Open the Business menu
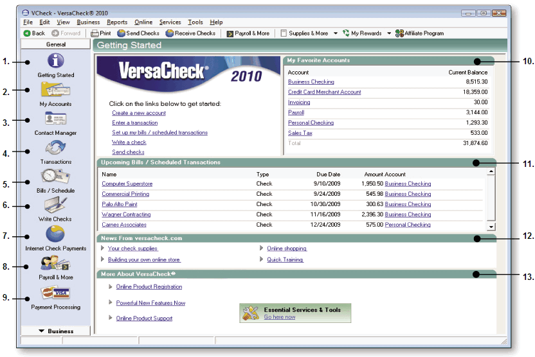The image size is (535, 357). [x=88, y=22]
